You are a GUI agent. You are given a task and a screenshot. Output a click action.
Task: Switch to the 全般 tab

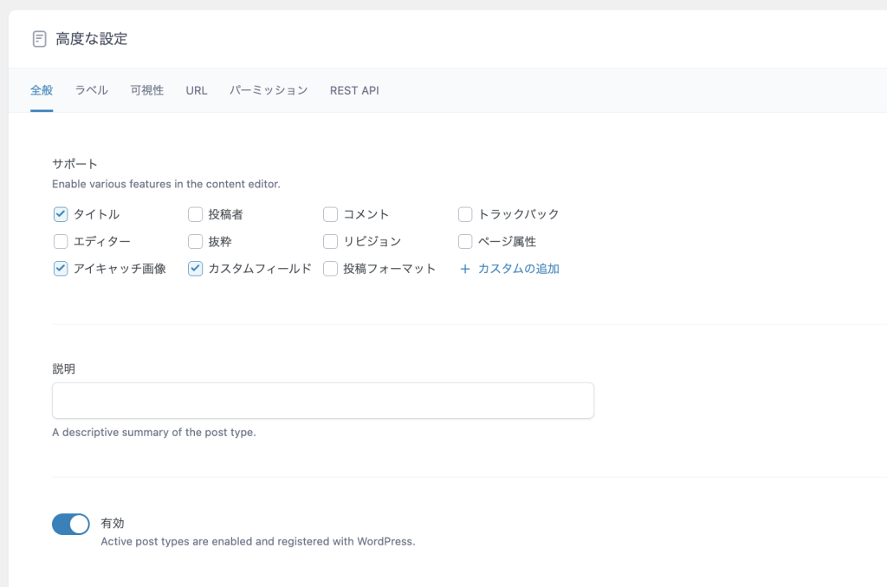coord(42,90)
